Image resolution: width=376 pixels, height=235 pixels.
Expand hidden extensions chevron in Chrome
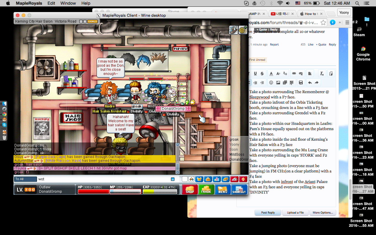pyautogui.click(x=340, y=23)
